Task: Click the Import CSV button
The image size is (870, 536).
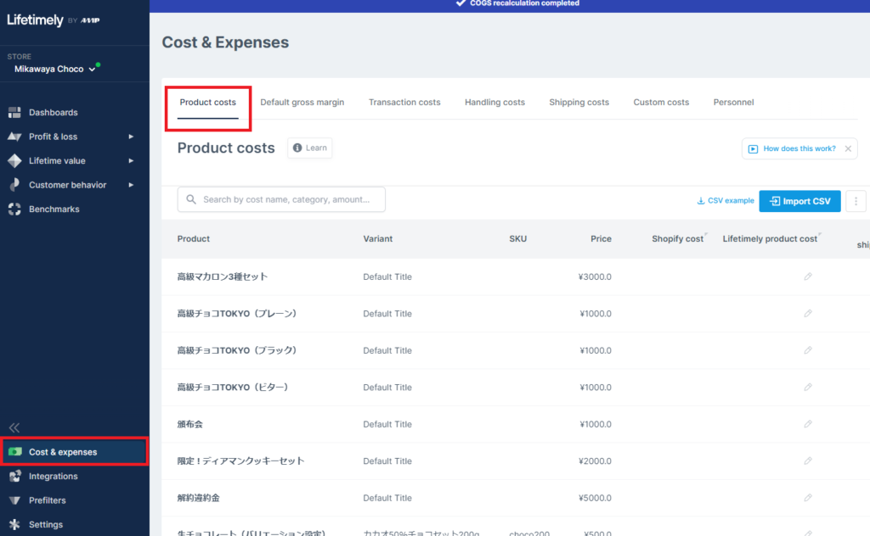Action: click(799, 201)
